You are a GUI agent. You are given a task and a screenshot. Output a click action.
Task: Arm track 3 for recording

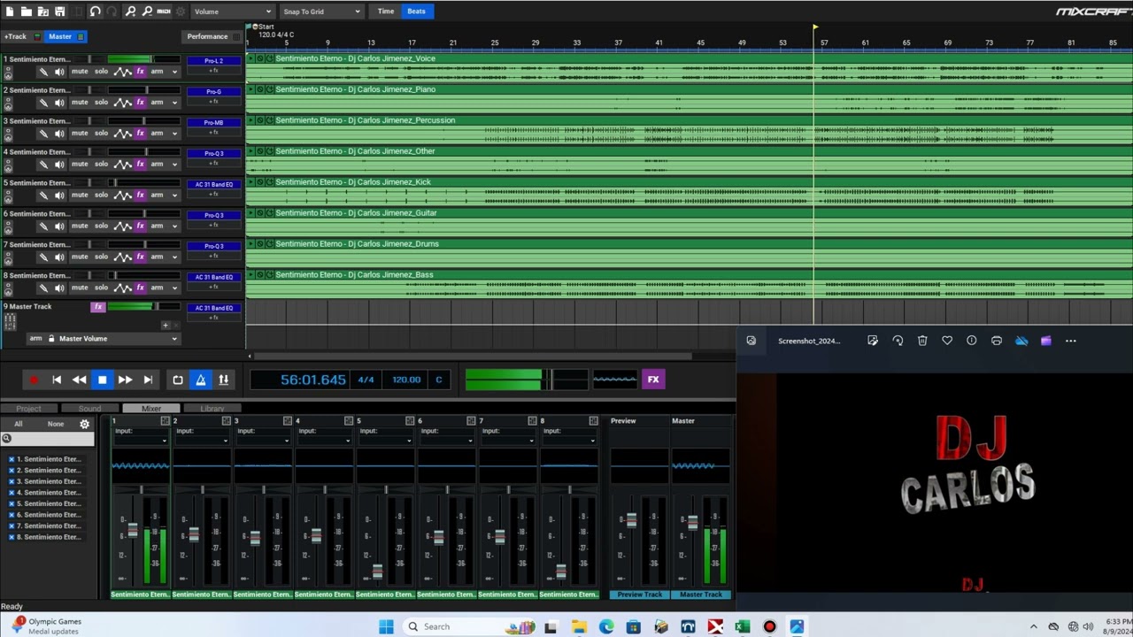[157, 133]
